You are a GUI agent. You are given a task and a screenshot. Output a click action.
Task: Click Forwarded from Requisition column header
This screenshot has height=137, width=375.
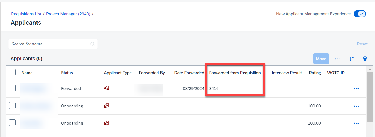click(235, 73)
